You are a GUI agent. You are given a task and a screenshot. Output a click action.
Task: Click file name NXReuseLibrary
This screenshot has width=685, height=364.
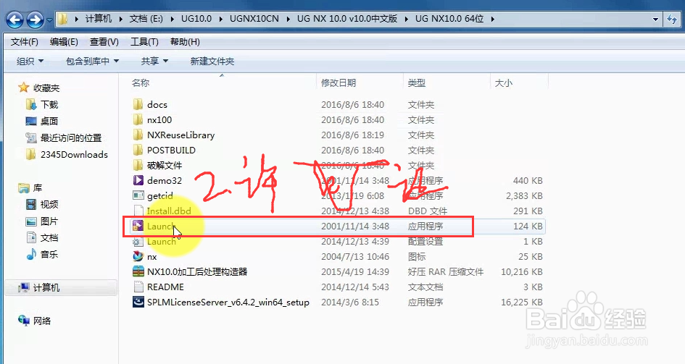tap(181, 135)
